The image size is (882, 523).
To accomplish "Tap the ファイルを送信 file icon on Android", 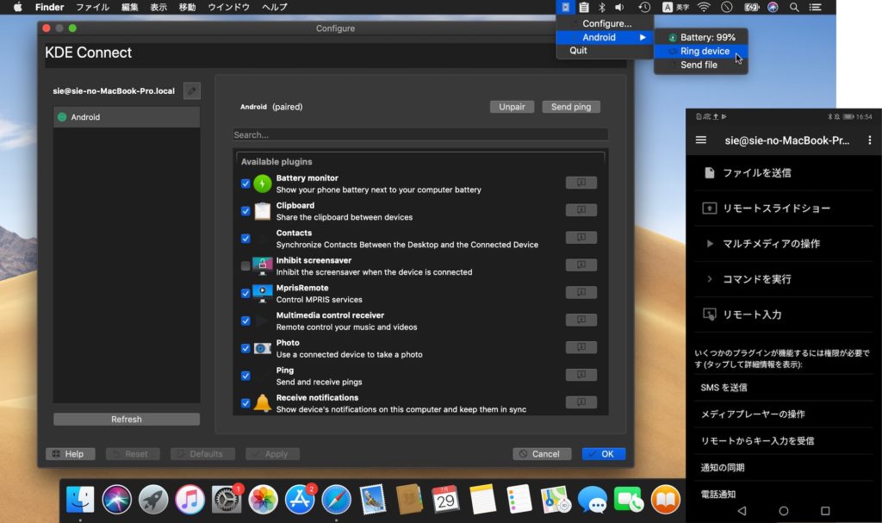I will [711, 172].
